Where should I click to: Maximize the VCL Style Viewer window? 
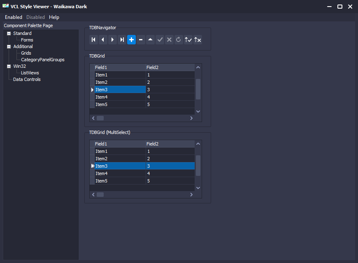340,7
